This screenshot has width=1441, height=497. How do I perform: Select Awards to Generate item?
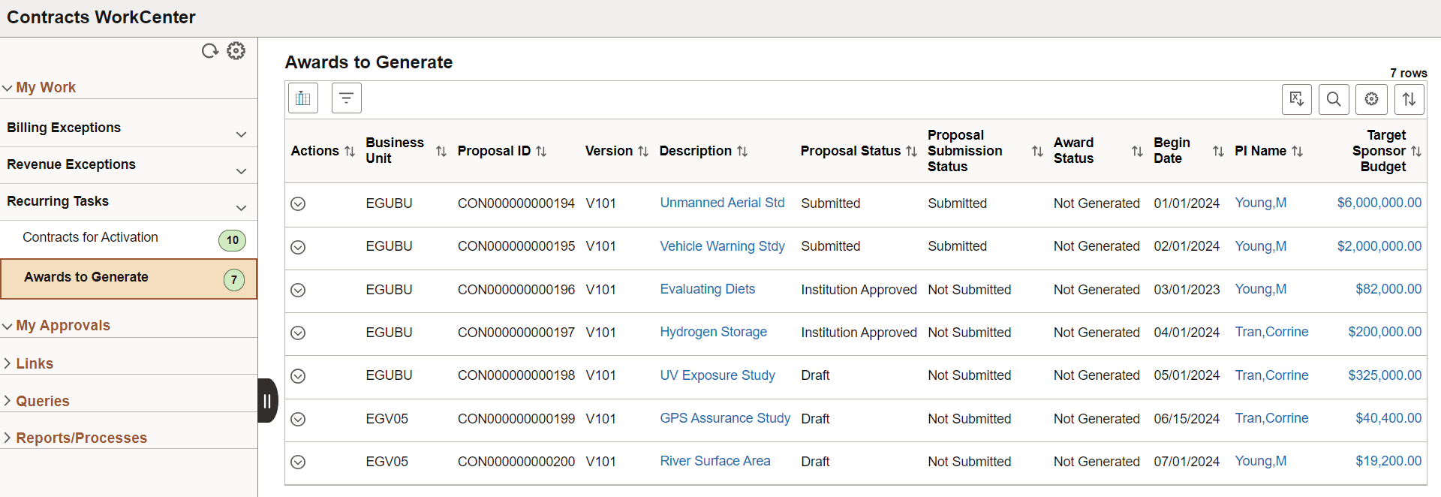click(86, 277)
